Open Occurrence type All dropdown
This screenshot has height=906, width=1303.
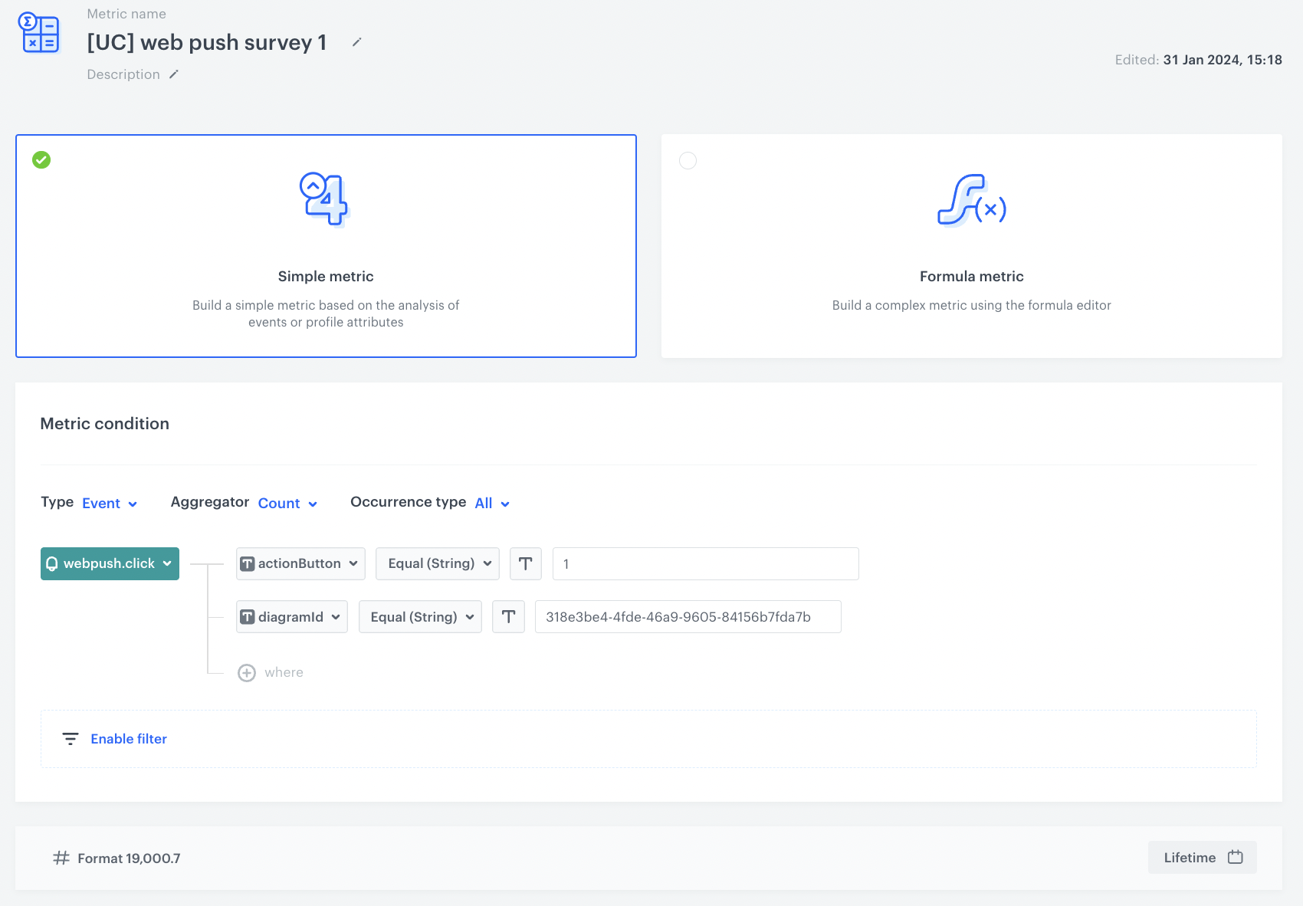click(x=492, y=504)
